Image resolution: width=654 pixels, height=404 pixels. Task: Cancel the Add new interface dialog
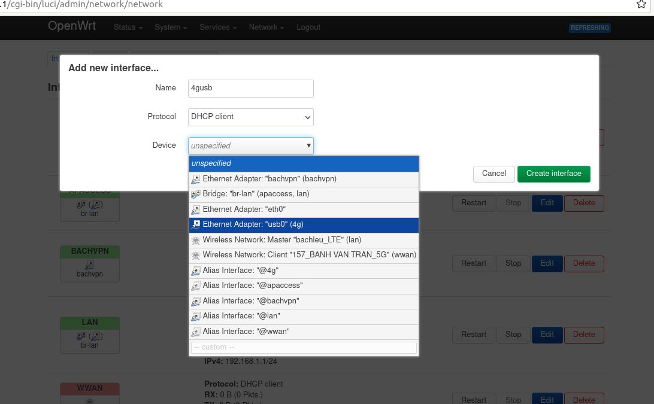click(x=493, y=174)
